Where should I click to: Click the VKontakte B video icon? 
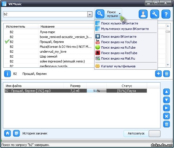pos(98,36)
